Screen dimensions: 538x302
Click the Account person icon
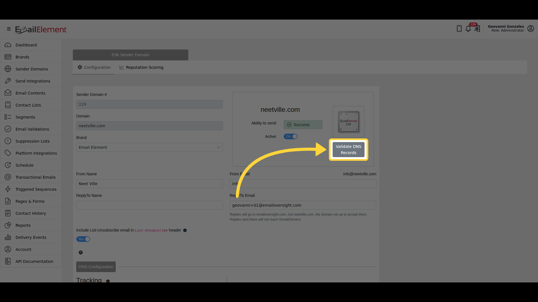pyautogui.click(x=8, y=249)
